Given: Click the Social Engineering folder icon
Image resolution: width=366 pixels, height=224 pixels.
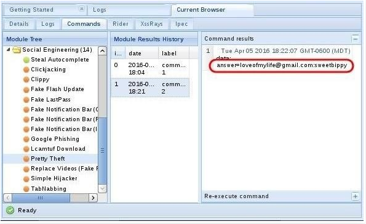Looking at the screenshot, I should pyautogui.click(x=17, y=50).
